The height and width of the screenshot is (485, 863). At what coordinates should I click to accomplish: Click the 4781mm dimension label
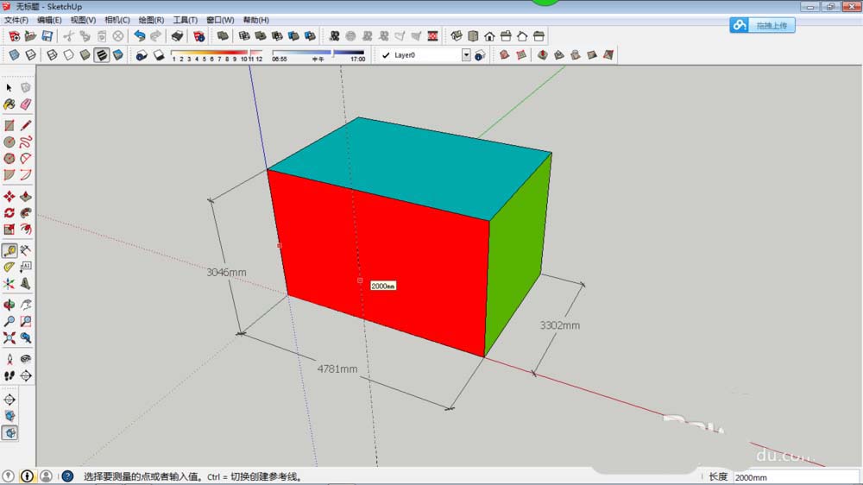click(x=337, y=368)
